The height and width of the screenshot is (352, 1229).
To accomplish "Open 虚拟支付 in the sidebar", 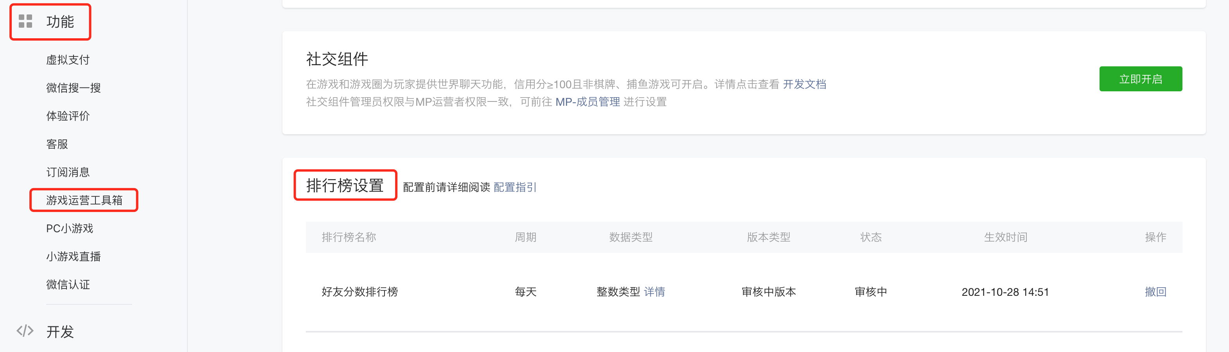I will [68, 60].
